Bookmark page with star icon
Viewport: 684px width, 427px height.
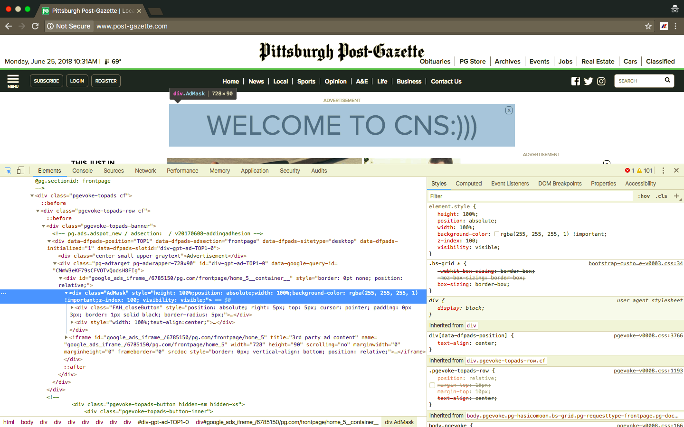648,26
